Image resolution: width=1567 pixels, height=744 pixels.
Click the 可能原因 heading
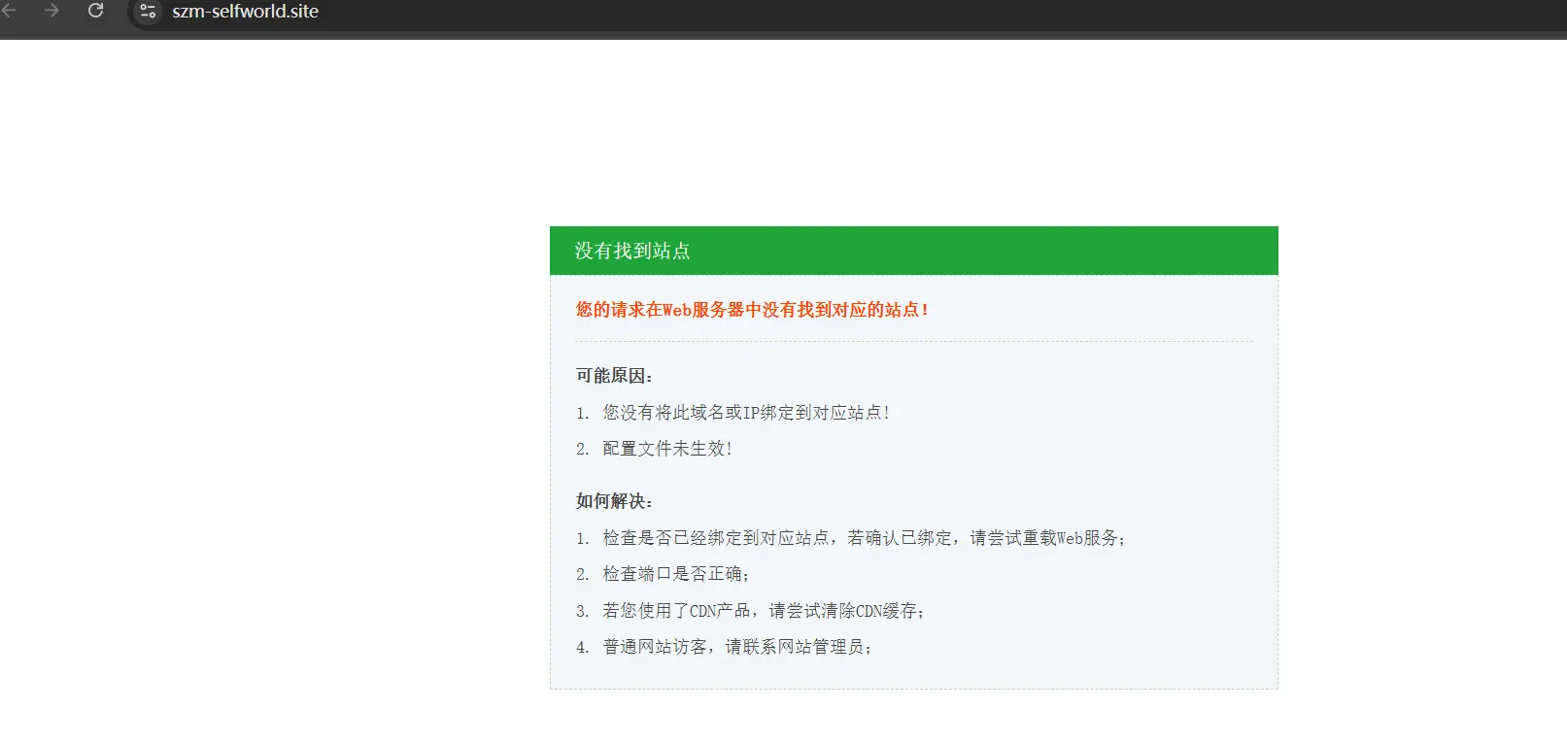click(x=614, y=376)
